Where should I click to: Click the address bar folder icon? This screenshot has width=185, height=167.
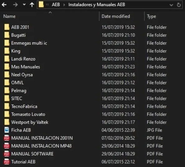(x=41, y=5)
